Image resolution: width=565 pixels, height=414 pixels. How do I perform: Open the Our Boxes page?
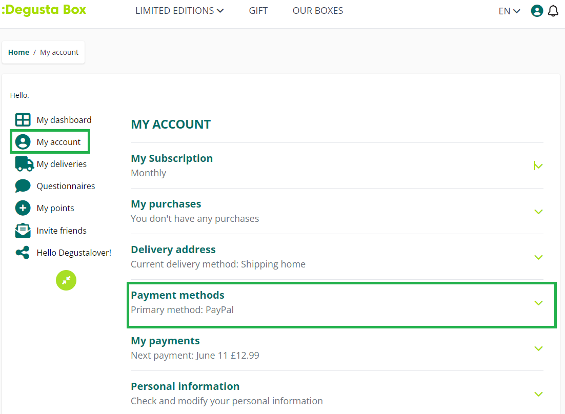coord(318,11)
